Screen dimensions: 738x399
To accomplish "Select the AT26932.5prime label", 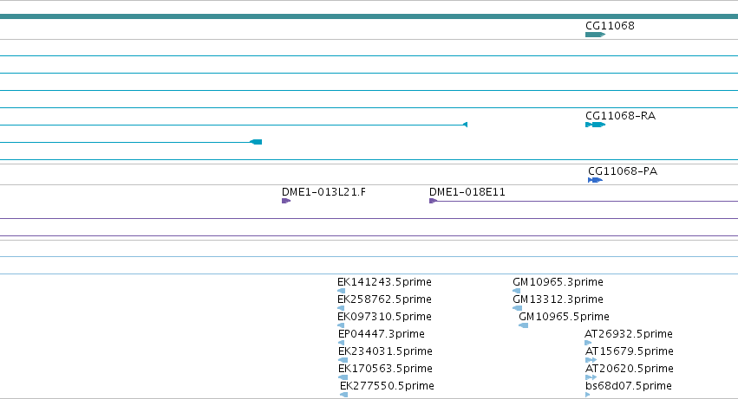I will point(629,334).
